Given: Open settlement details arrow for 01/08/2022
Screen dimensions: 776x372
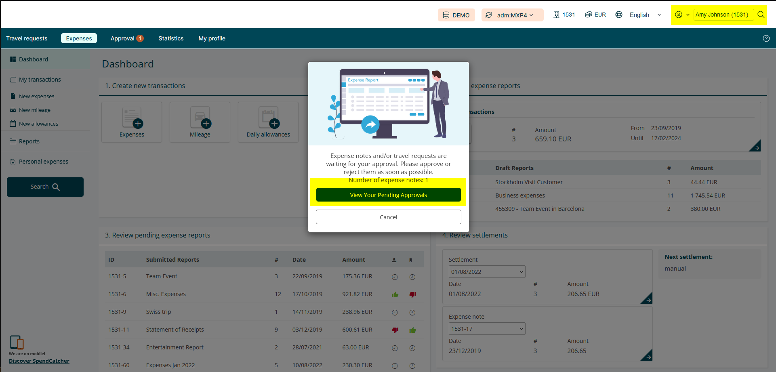Looking at the screenshot, I should (647, 298).
